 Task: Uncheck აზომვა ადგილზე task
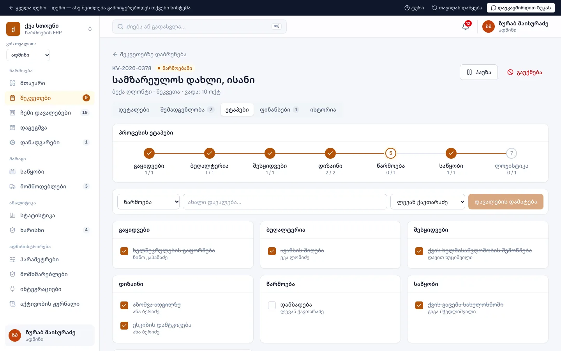click(x=124, y=305)
